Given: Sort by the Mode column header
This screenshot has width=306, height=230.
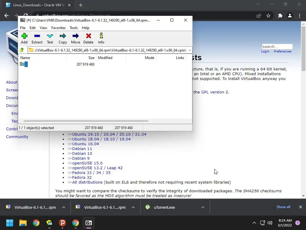Looking at the screenshot, I should [141, 58].
